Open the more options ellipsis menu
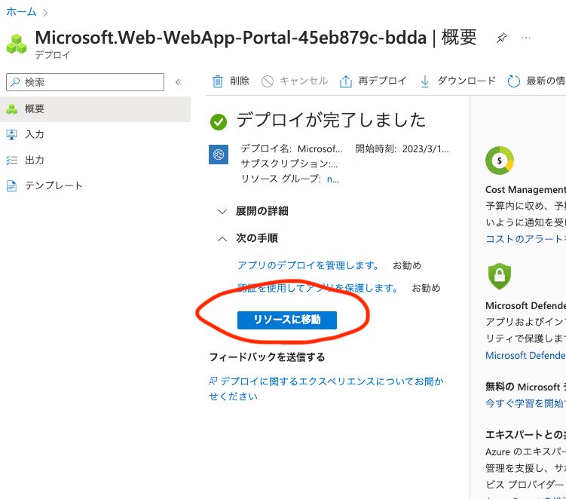The width and height of the screenshot is (566, 499). point(526,38)
